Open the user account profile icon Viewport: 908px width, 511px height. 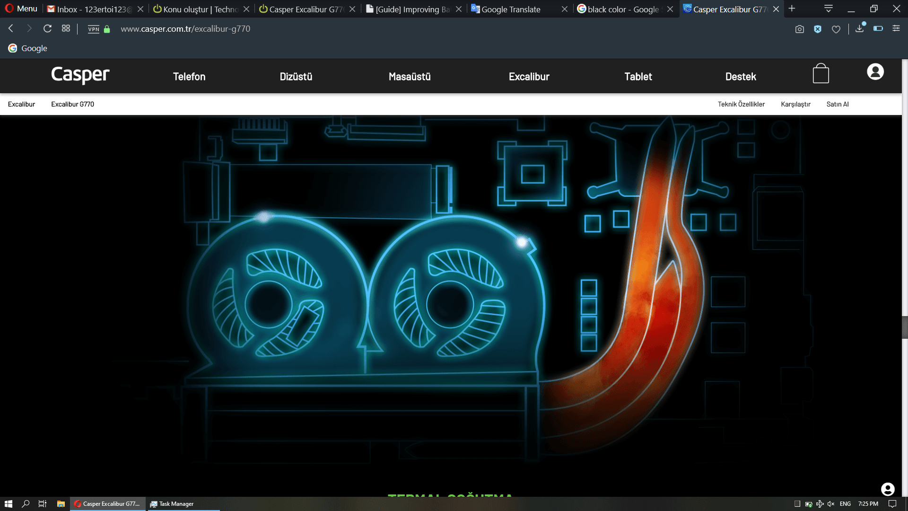tap(875, 72)
